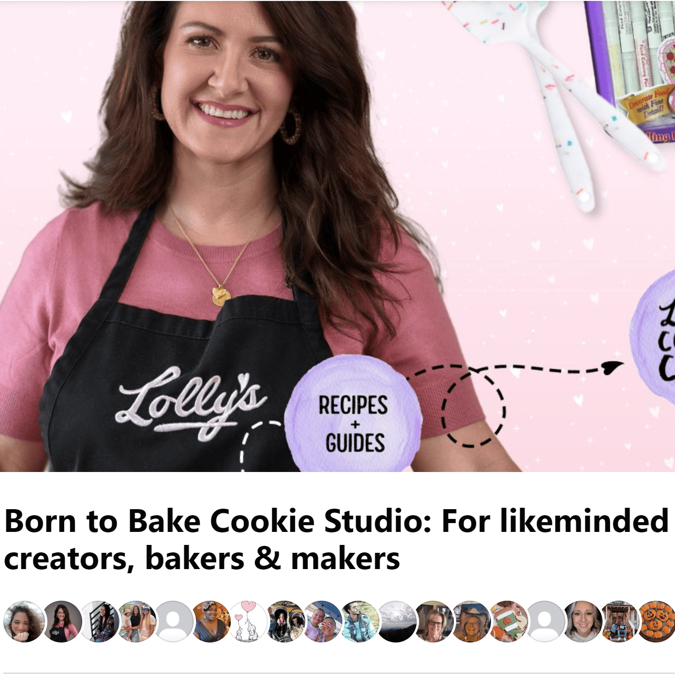Open the pumpkin cup illustration avatar

(508, 622)
